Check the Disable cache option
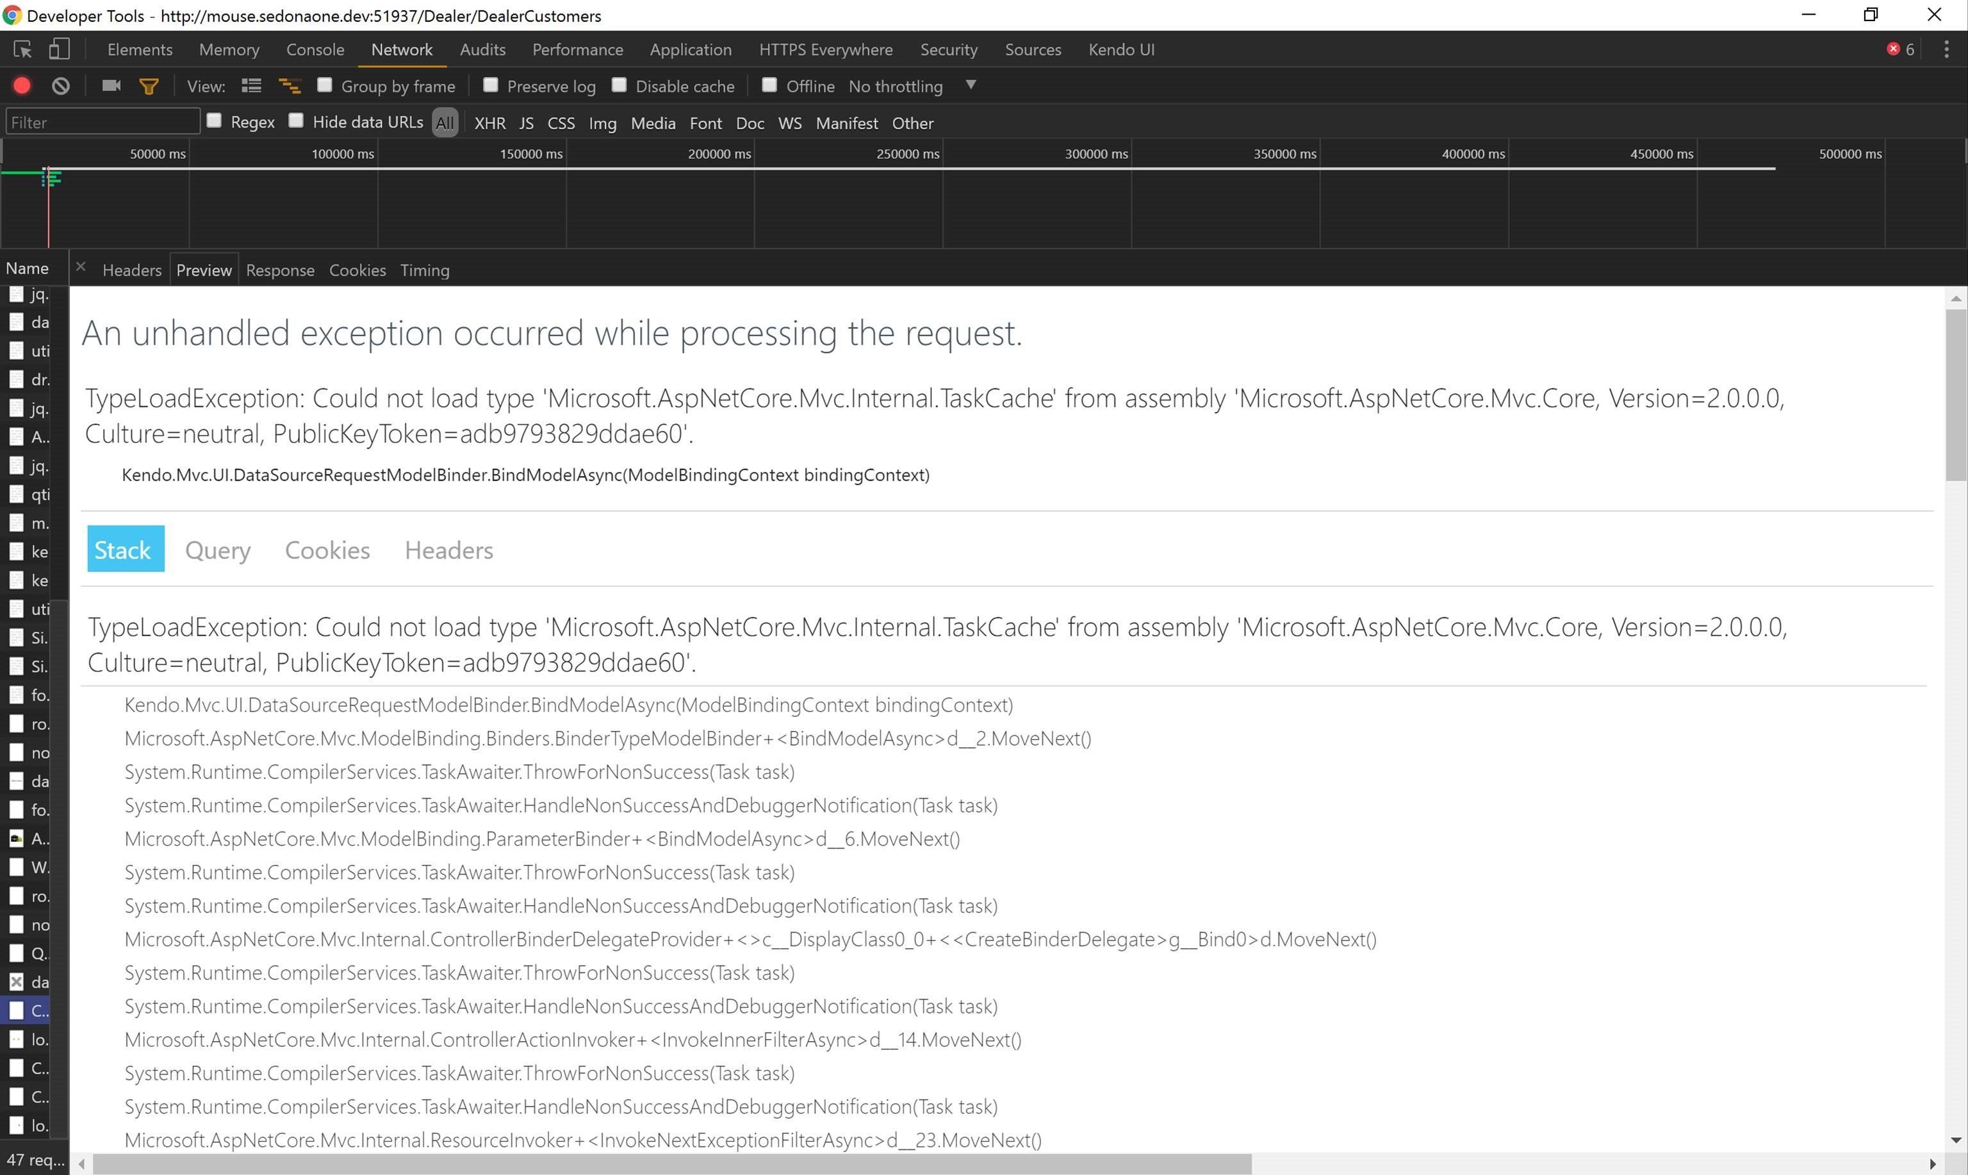Screen dimensions: 1968x1175 (x=620, y=85)
